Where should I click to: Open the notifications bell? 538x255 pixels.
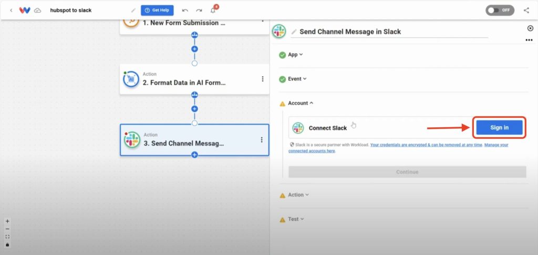213,10
